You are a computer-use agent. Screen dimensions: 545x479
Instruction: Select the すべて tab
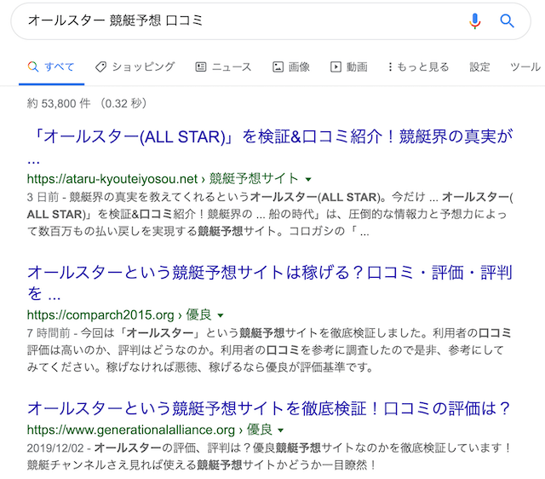point(51,66)
